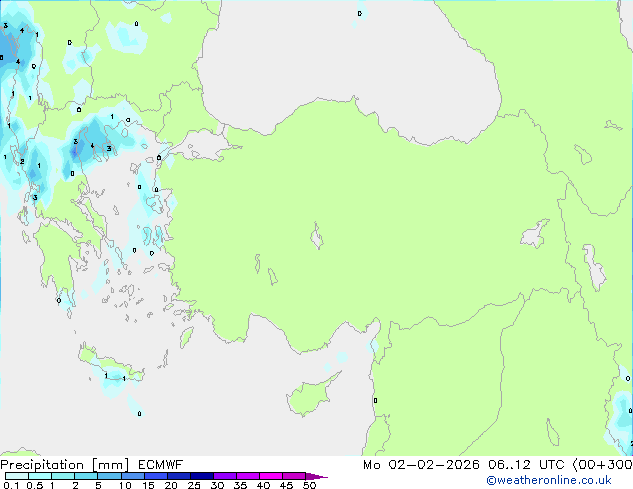Click the 30–35 mm purple swatch

point(225,476)
